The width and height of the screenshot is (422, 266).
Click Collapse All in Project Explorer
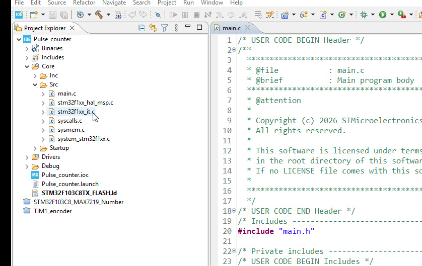142,28
